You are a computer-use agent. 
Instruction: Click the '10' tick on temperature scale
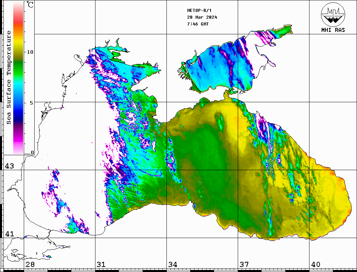pyautogui.click(x=30, y=52)
